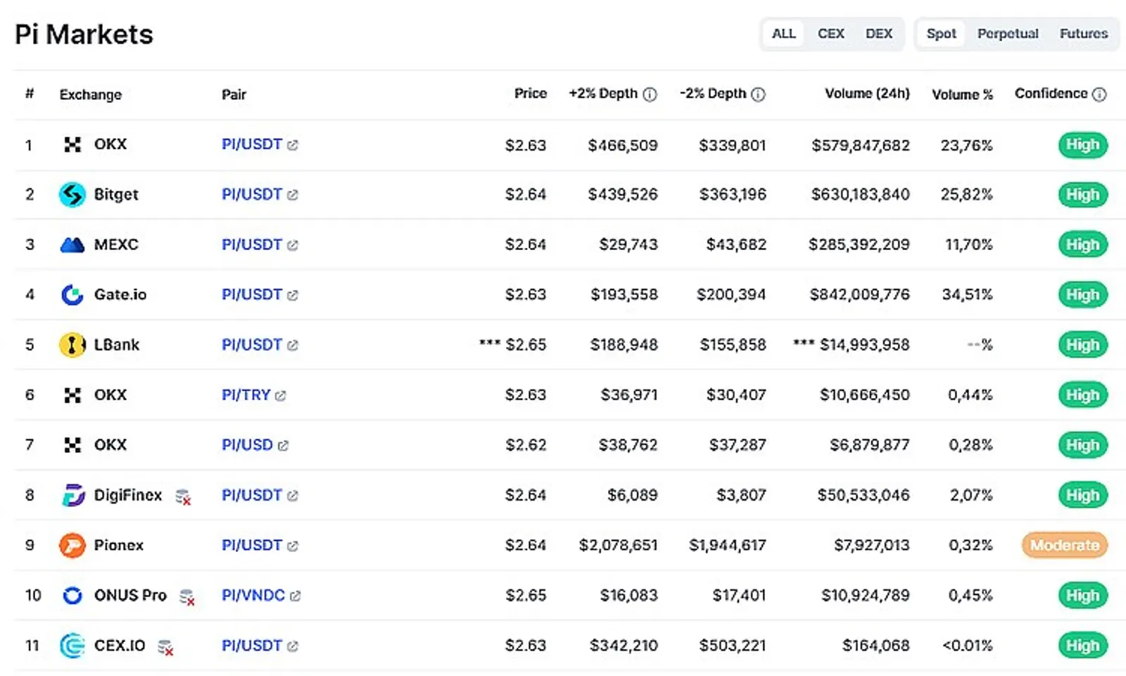Click the OKX logo beside PI/TRY
1126x676 pixels.
click(72, 395)
